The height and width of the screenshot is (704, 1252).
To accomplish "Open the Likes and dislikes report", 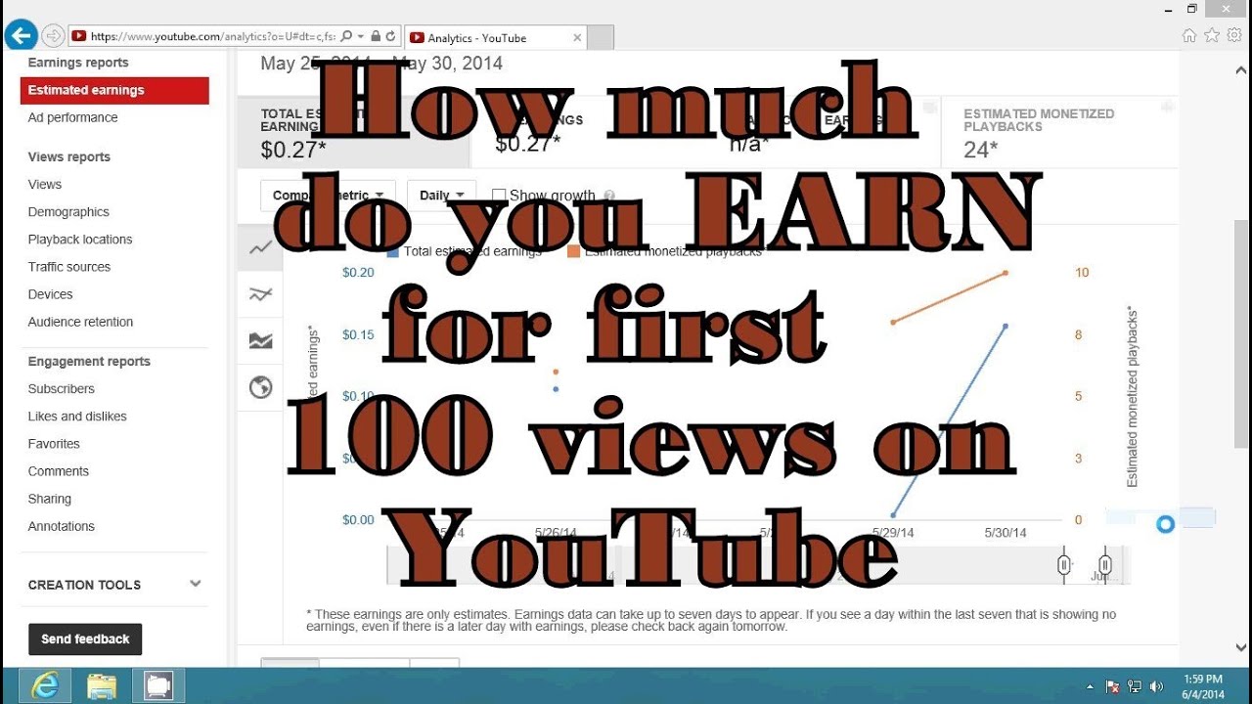I will pos(77,416).
